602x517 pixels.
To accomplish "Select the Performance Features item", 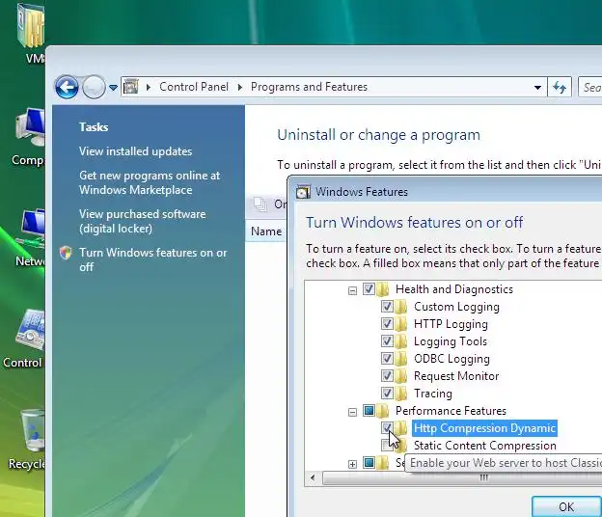I will [x=451, y=411].
